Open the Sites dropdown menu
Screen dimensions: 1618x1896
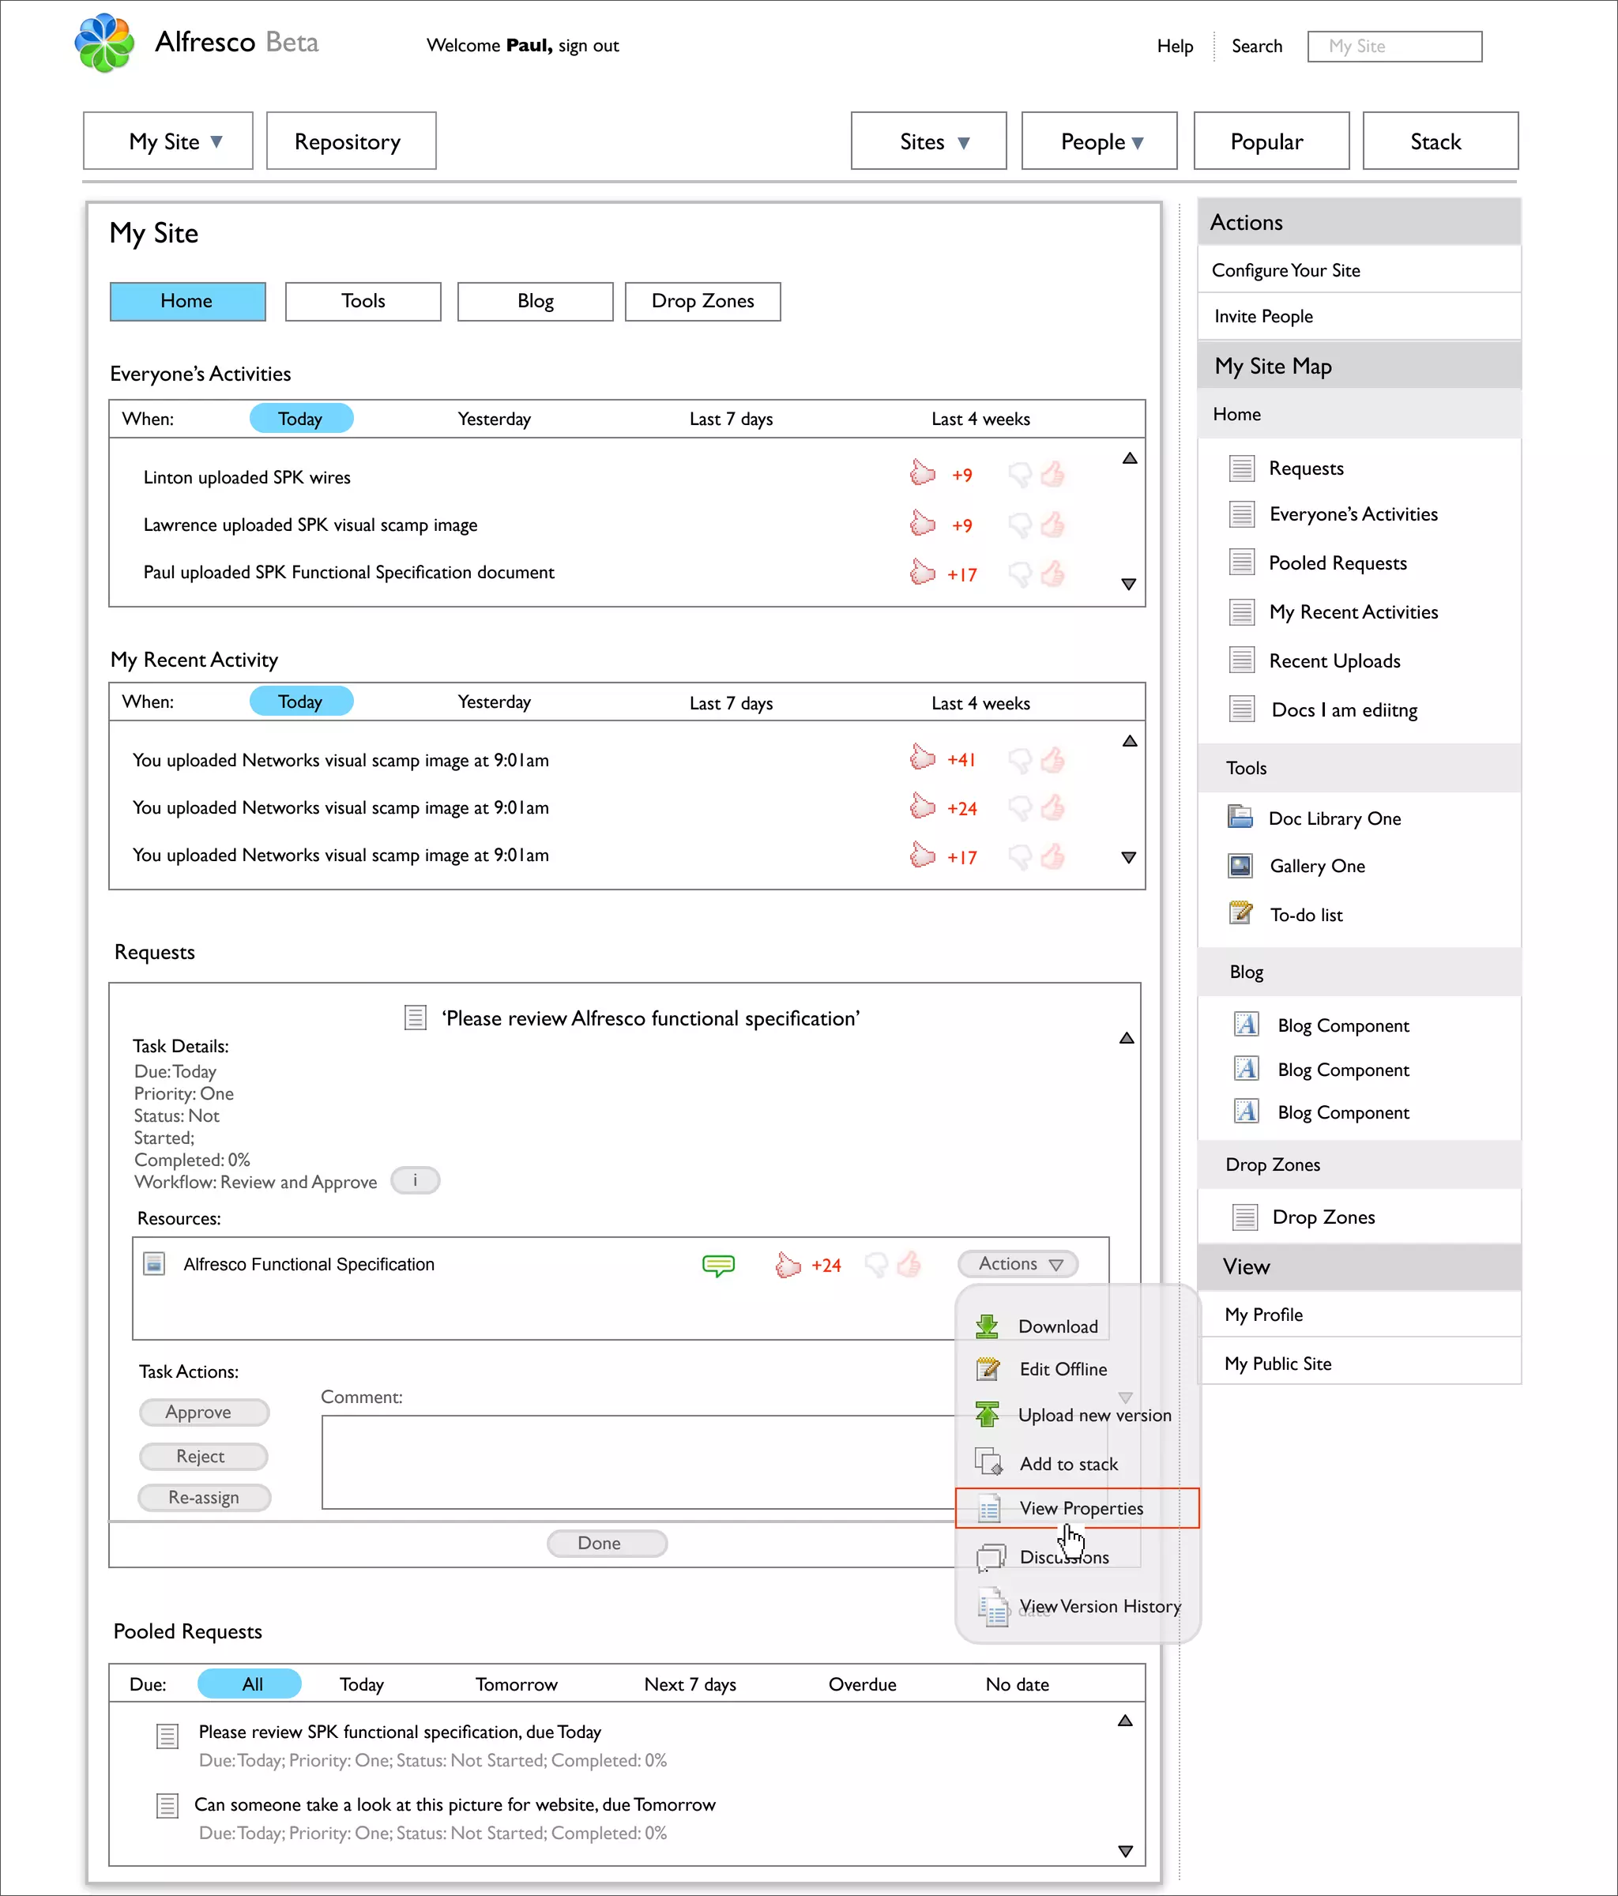tap(929, 141)
